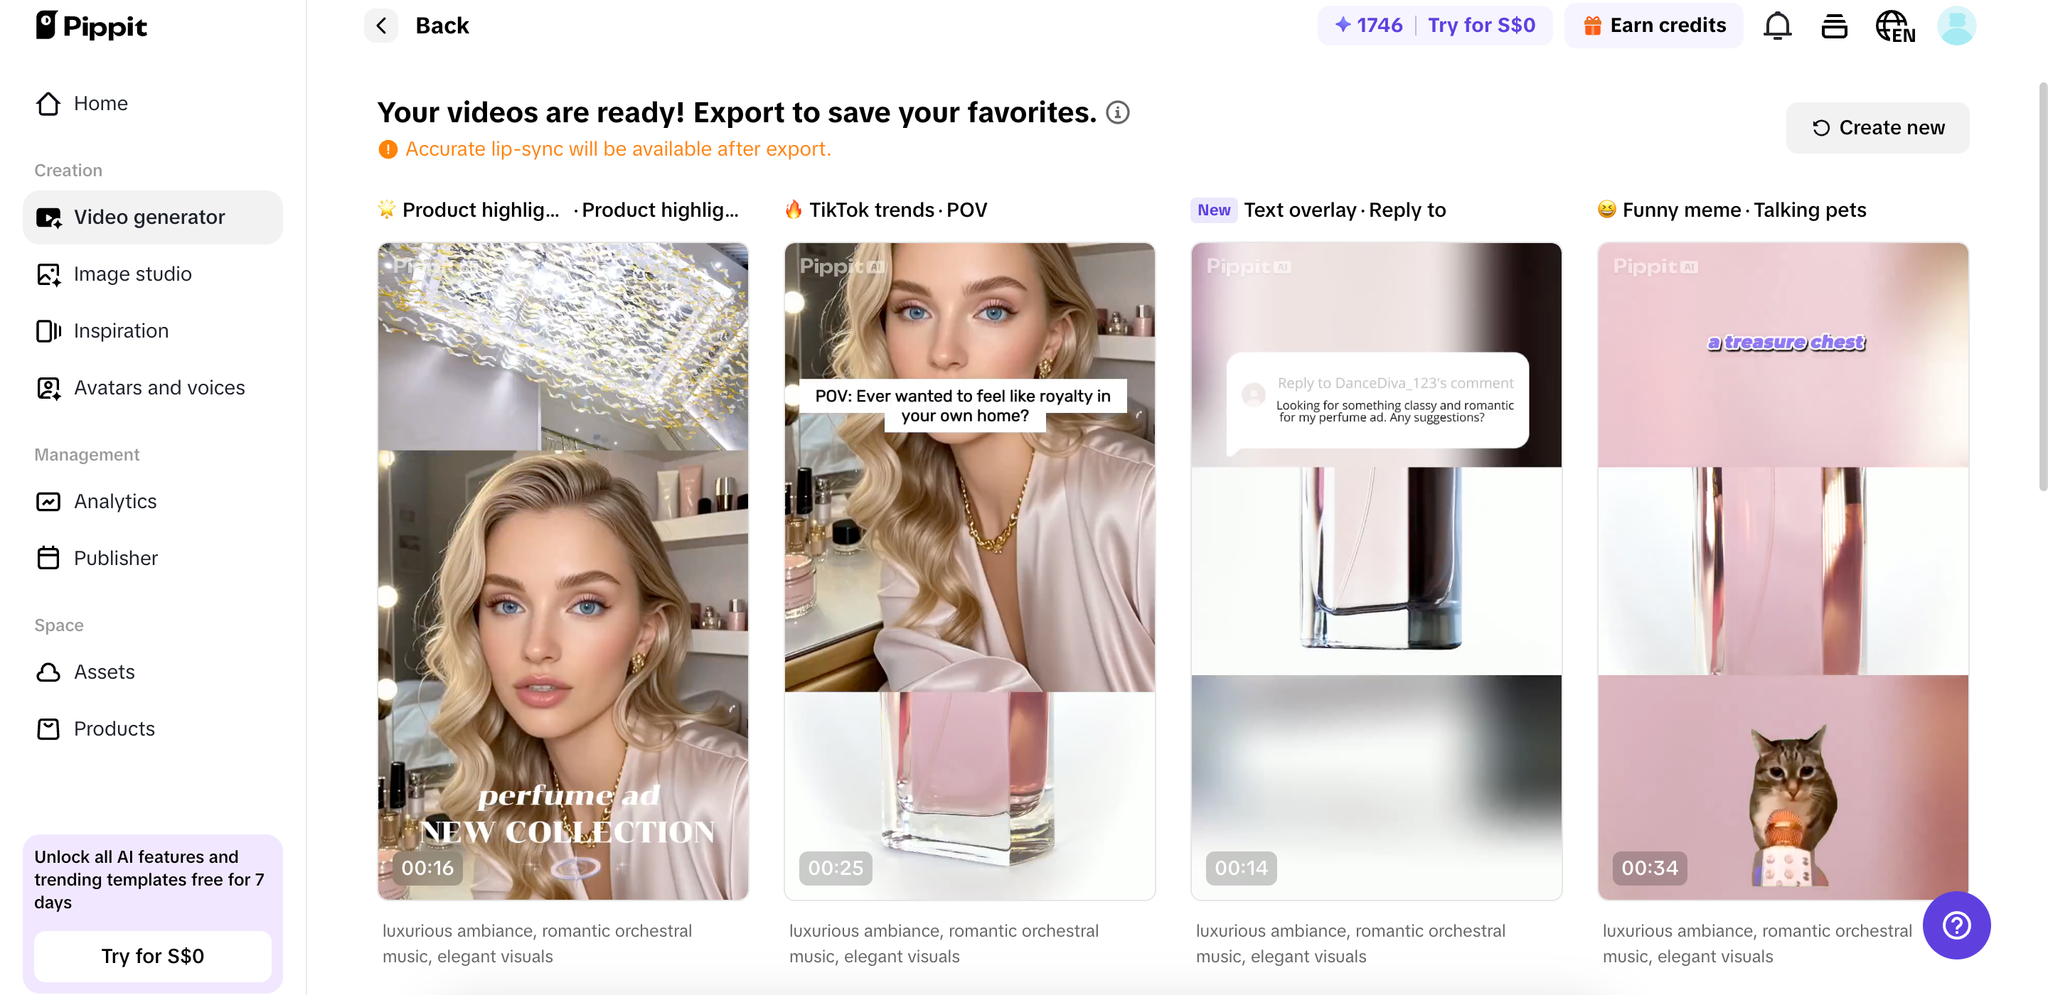Image resolution: width=2048 pixels, height=995 pixels.
Task: Click the info icon beside heading
Action: point(1117,113)
